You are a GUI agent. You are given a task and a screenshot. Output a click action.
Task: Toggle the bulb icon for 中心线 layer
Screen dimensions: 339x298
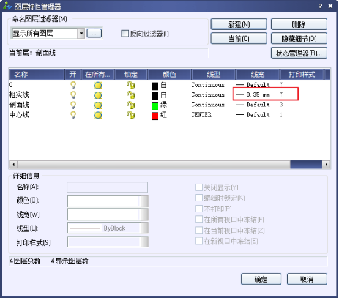(73, 115)
